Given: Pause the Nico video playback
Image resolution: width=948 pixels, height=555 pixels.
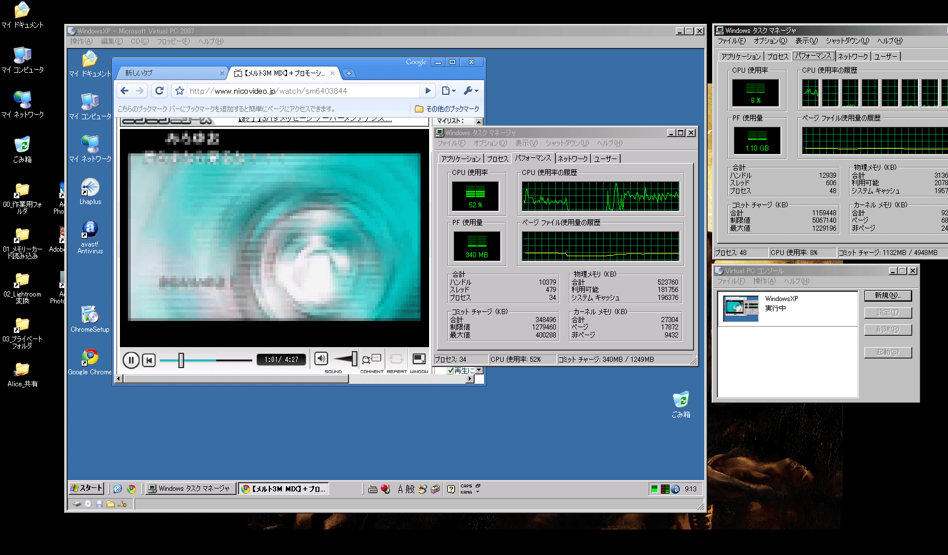Looking at the screenshot, I should coord(131,360).
